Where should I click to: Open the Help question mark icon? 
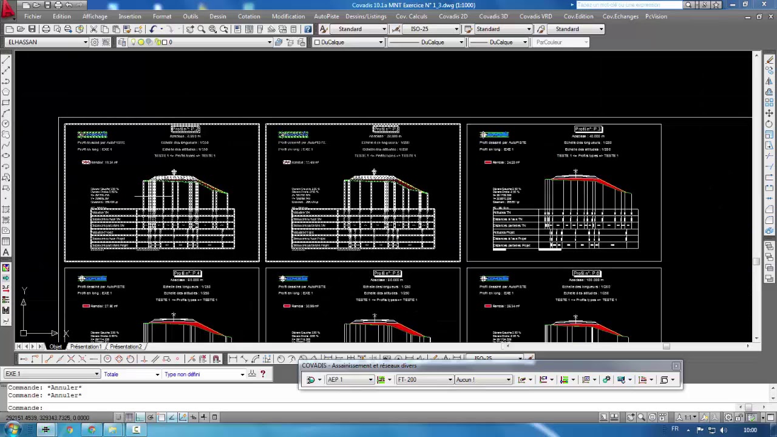(308, 29)
